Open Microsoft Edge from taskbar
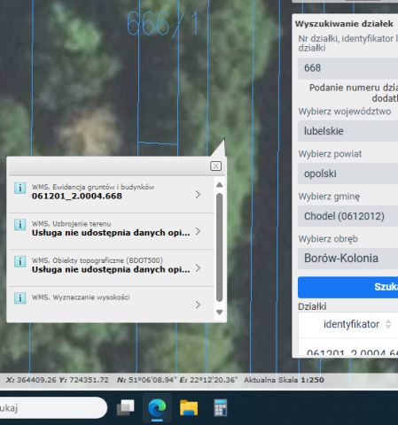The width and height of the screenshot is (398, 425). (x=157, y=408)
